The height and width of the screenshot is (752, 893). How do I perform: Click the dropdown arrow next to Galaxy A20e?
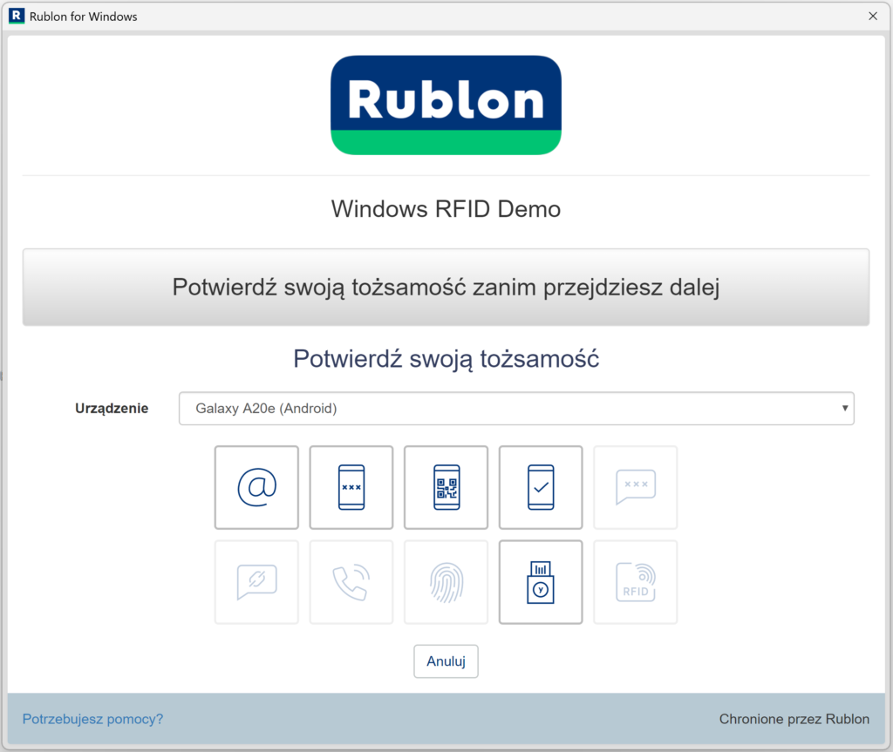pos(843,408)
